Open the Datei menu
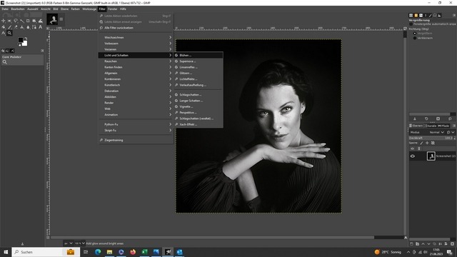 (x=5, y=9)
